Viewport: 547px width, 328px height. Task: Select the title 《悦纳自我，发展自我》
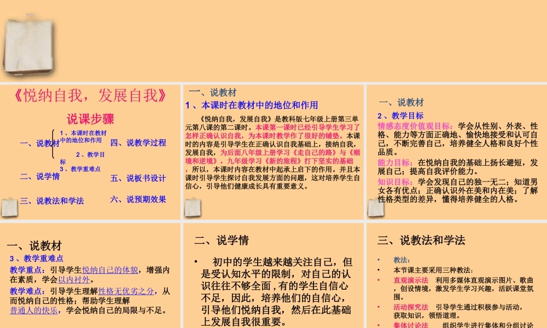pos(90,96)
